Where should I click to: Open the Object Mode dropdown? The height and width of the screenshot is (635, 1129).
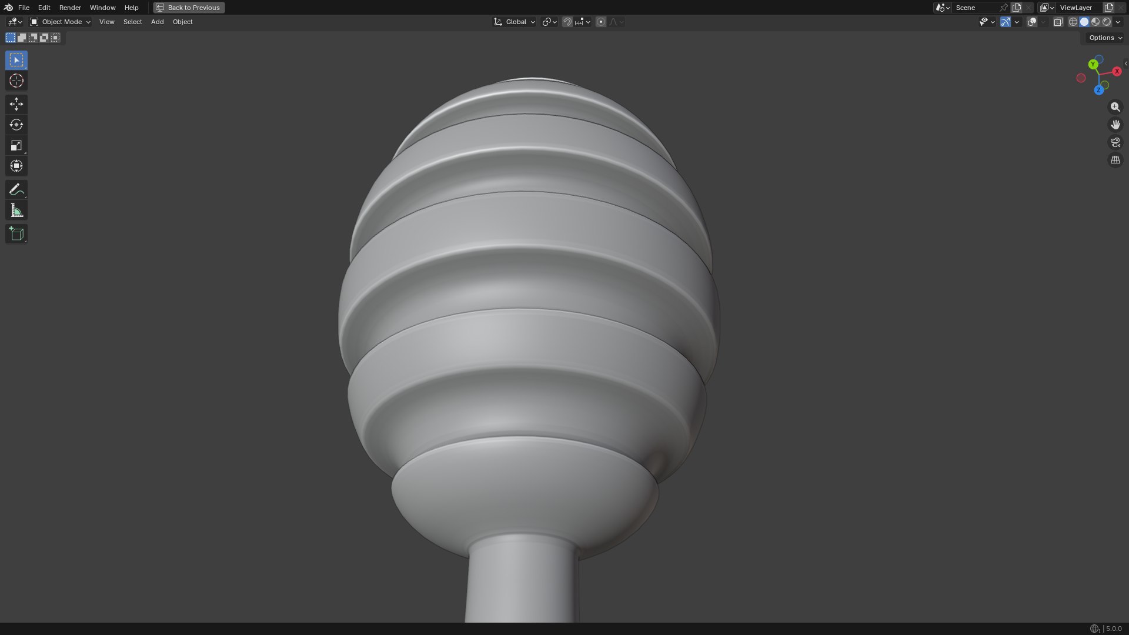pos(60,22)
